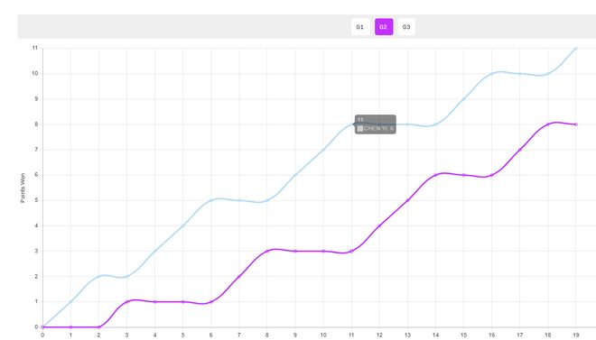596x340 pixels.
Task: Select the blue data point at rally 6
Action: [x=211, y=200]
